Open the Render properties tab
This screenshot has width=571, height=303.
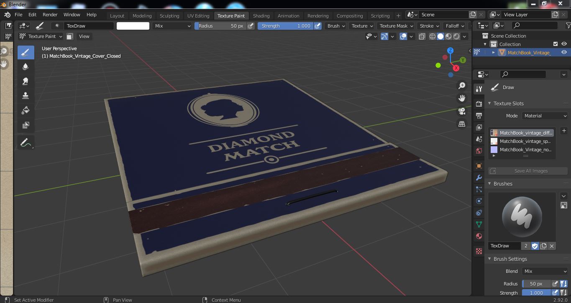(479, 104)
